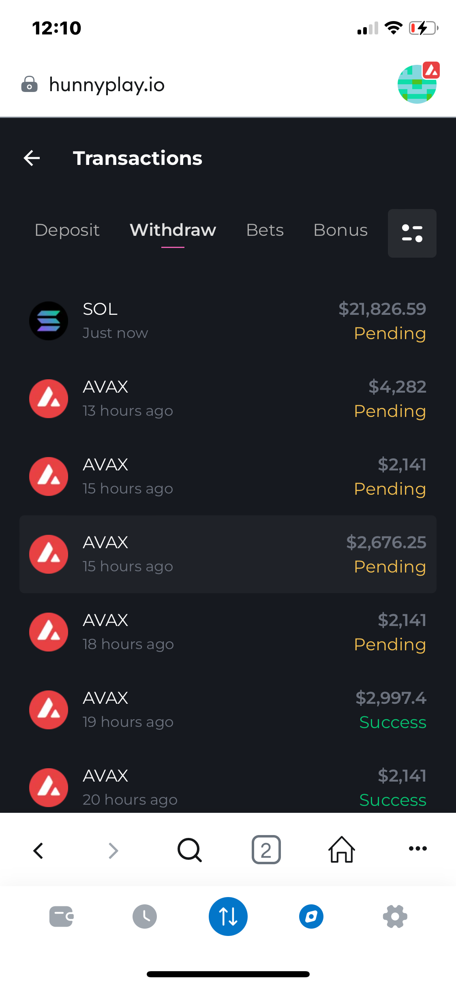Tap the hunnyplay.io address bar

click(107, 85)
